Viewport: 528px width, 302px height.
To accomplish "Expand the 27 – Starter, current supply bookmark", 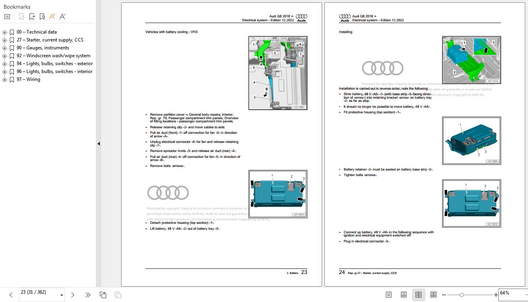I will 4,40.
